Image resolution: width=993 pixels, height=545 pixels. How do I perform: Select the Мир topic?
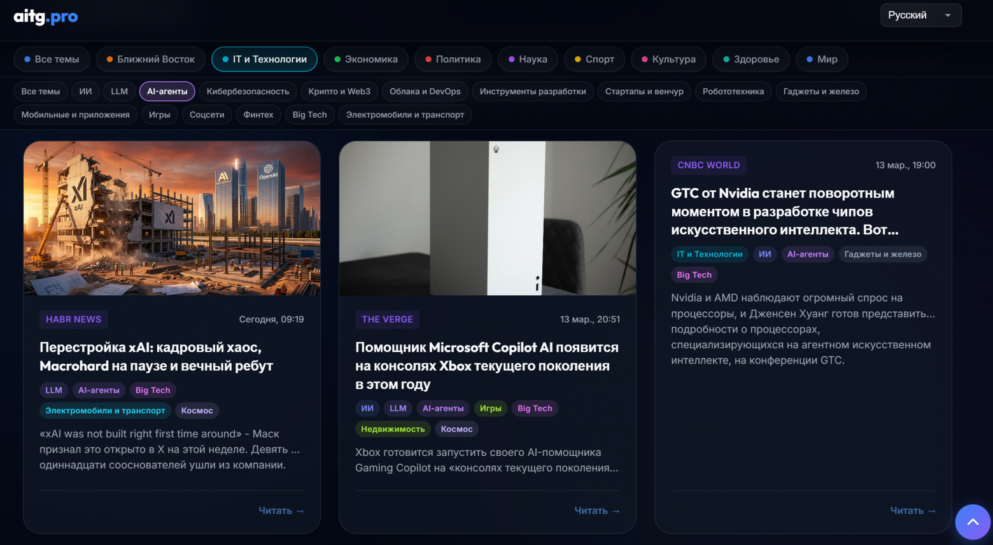822,59
